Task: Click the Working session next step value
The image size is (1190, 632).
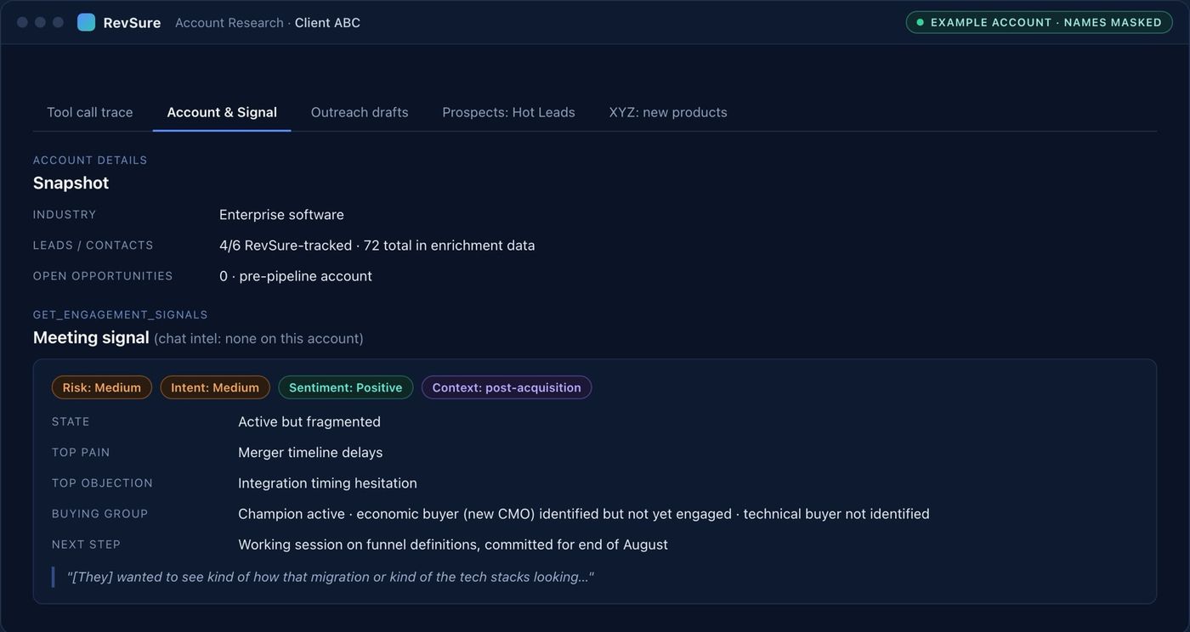Action: coord(453,545)
